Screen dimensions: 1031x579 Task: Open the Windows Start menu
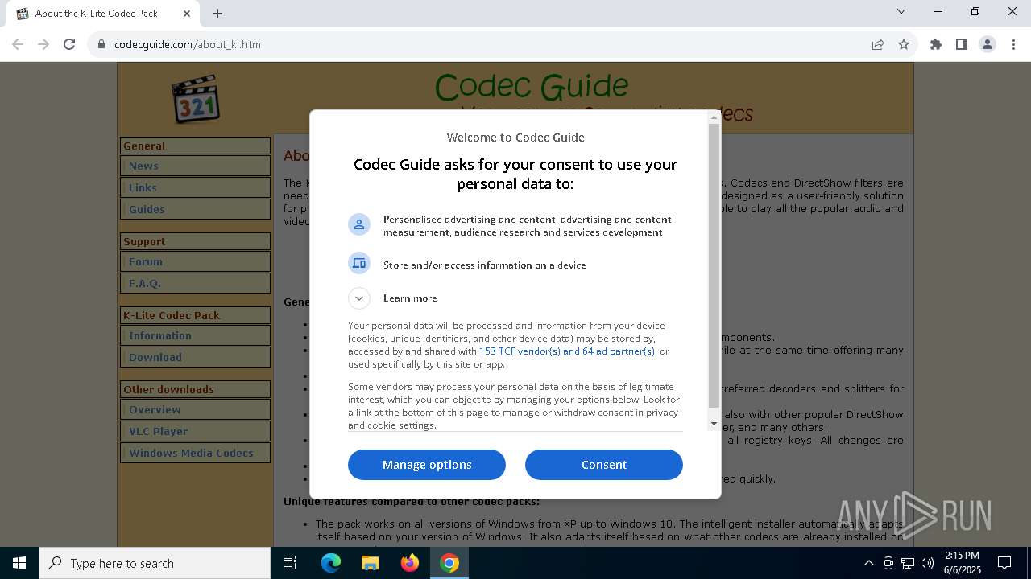coord(19,563)
